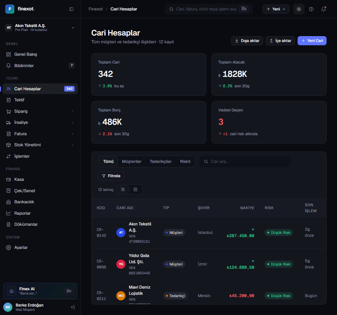Screen dimensions: 337x315
Task: Sort by the ŞEHİR column header
Action: click(x=203, y=208)
